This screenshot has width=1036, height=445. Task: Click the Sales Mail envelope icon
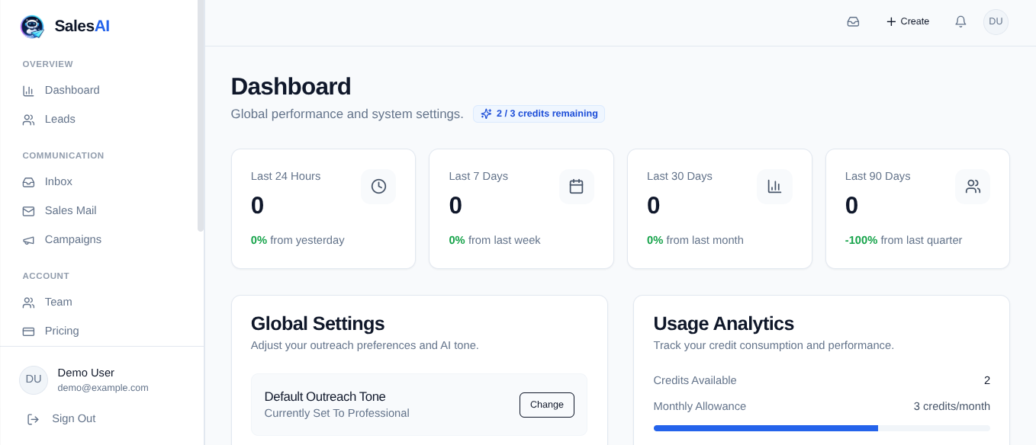[28, 211]
